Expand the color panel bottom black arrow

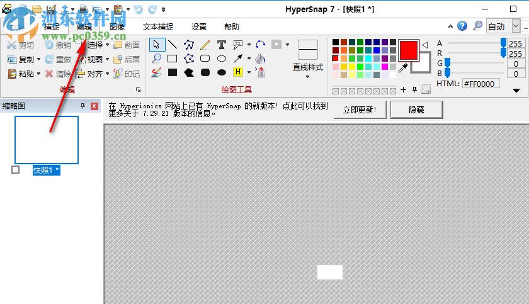click(x=516, y=91)
